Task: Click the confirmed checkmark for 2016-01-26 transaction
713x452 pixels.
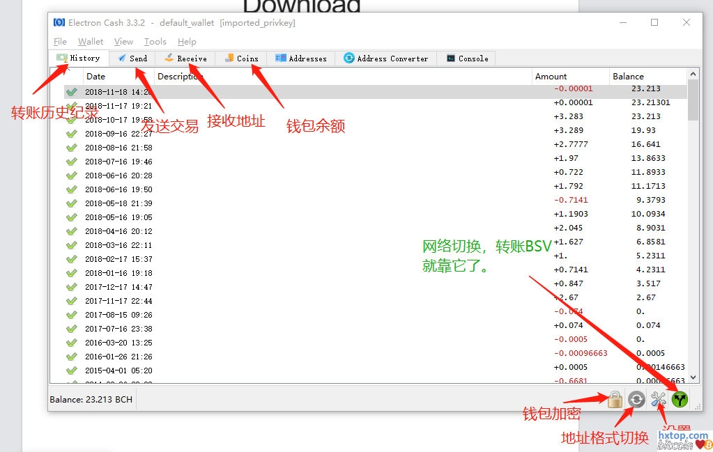Action: 71,357
